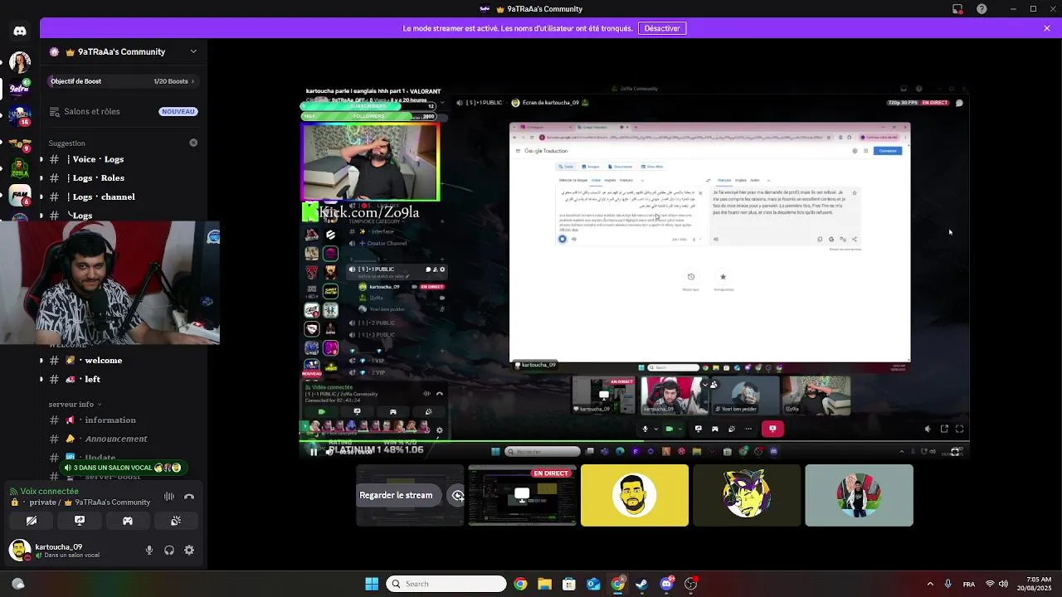The height and width of the screenshot is (597, 1062).
Task: Open Chrome from the taskbar
Action: point(520,584)
